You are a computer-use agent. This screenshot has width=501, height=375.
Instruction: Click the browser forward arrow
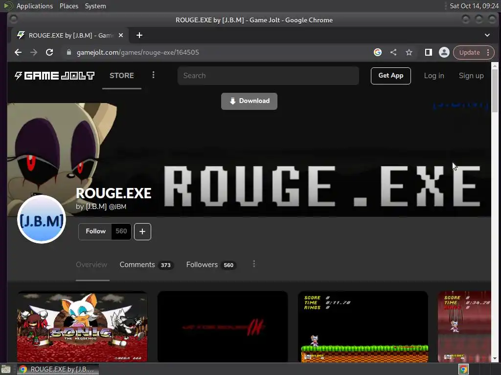pos(34,52)
